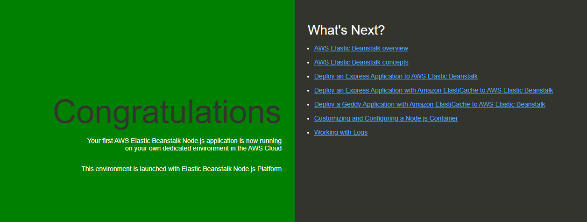Go to the Working with Logs link
This screenshot has height=222, width=587.
point(340,132)
